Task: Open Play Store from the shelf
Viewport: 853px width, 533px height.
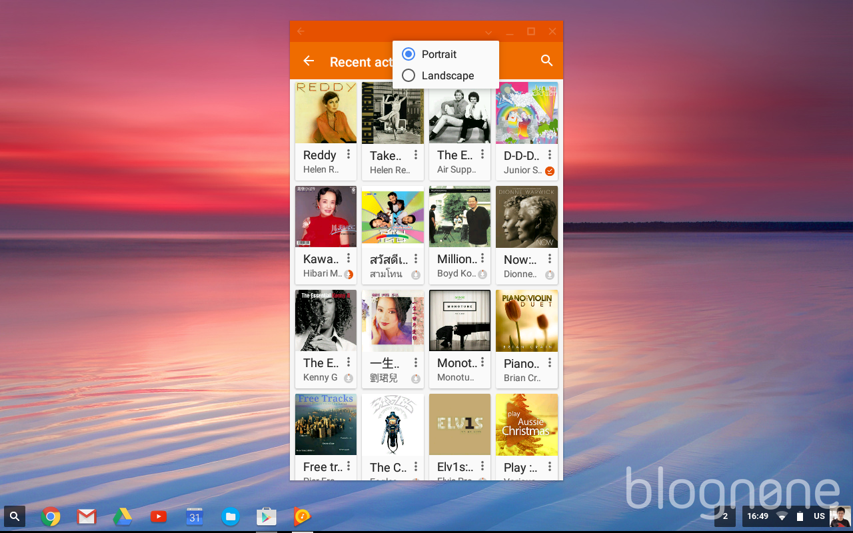Action: tap(267, 516)
